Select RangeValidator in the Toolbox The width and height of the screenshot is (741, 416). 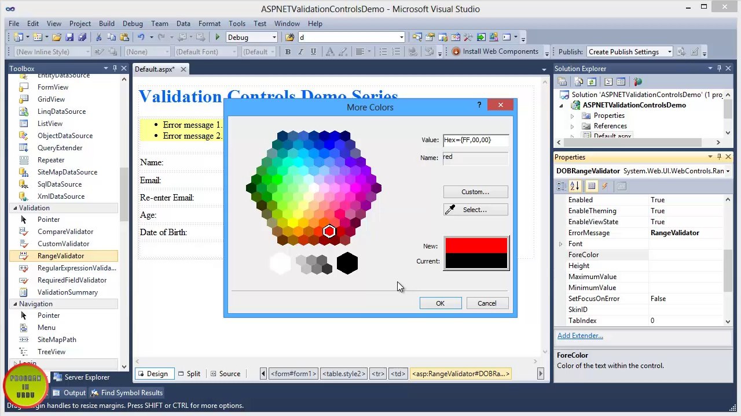64,256
